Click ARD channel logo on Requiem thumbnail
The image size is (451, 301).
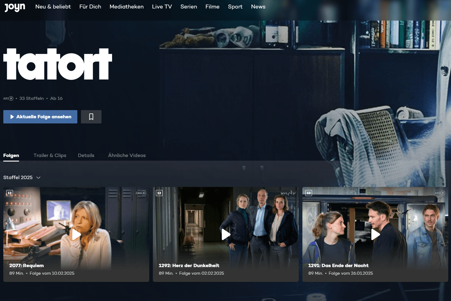(x=141, y=193)
